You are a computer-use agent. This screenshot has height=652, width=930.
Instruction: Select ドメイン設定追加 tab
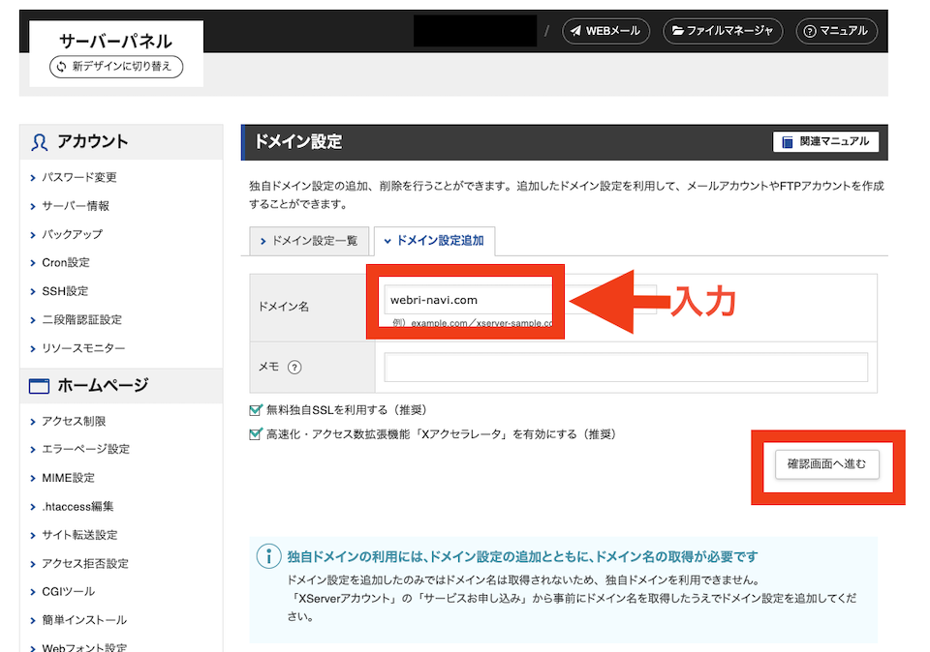pyautogui.click(x=434, y=241)
